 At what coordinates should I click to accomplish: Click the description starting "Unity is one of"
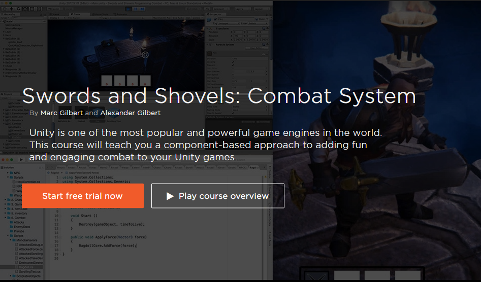pos(206,145)
